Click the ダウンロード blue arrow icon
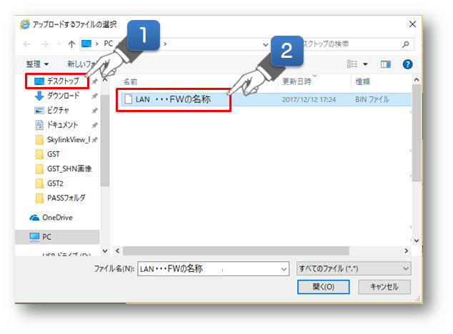The height and width of the screenshot is (334, 453). tap(39, 96)
